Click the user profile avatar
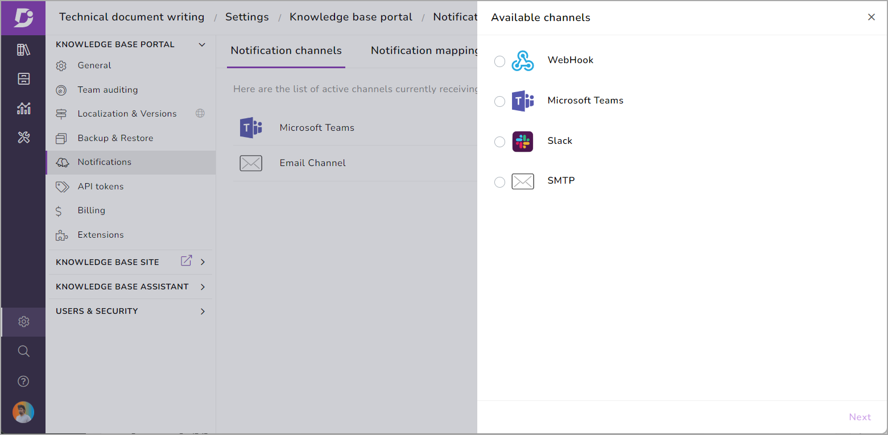 click(23, 412)
